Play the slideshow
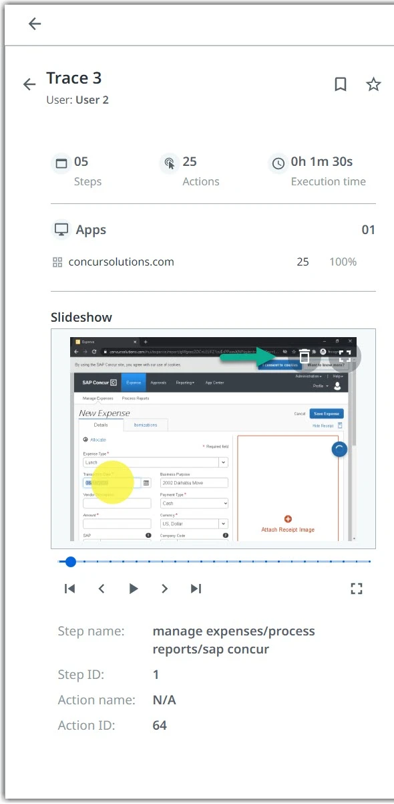This screenshot has height=804, width=394. click(134, 589)
